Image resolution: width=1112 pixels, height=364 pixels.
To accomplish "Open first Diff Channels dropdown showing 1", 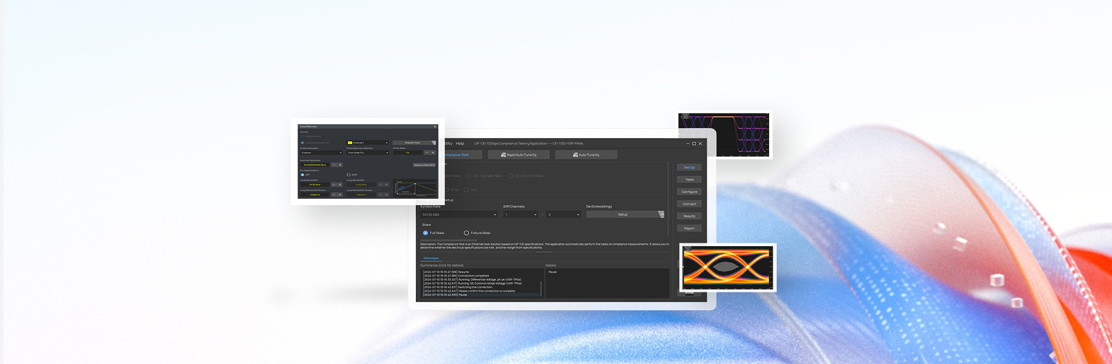I will [x=521, y=215].
